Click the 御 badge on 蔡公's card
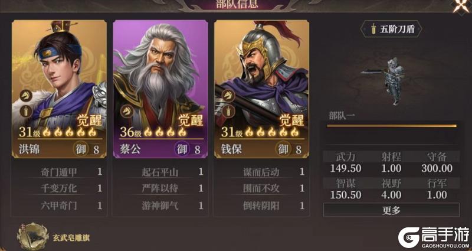 182,149
